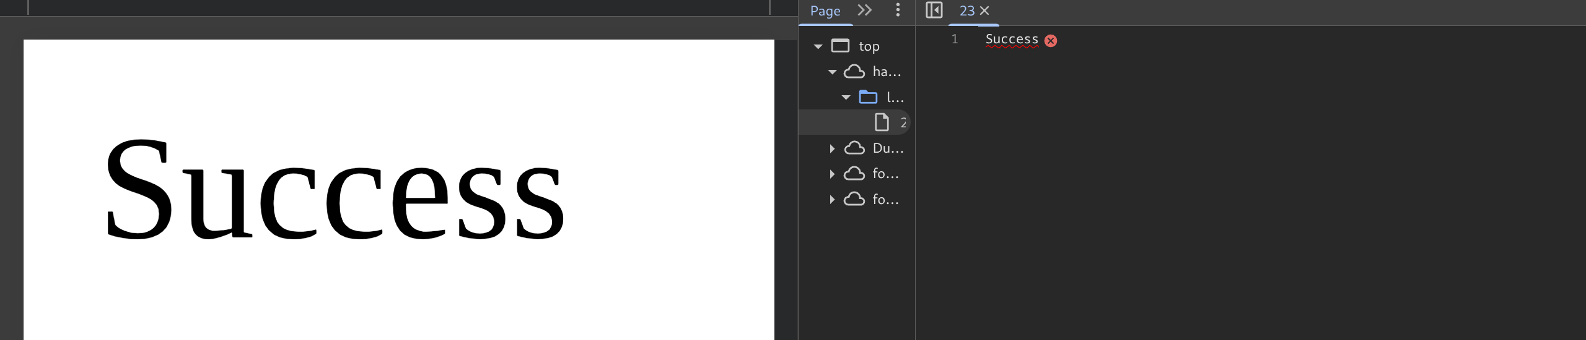Select the document file icon in the tree
Viewport: 1586px width, 340px height.
click(x=881, y=122)
